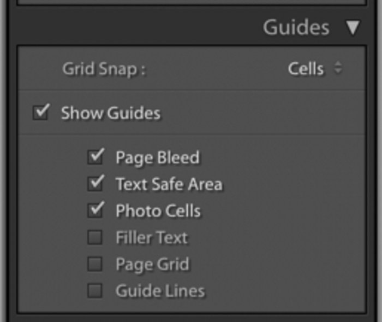Open the Grid Snap Cells dropdown
382x322 pixels.
(314, 69)
